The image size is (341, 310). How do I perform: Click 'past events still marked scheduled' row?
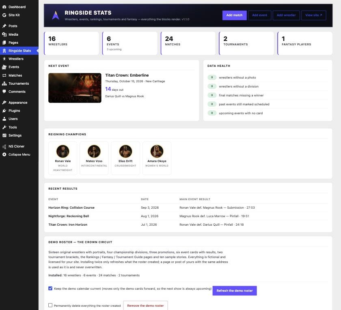pyautogui.click(x=268, y=104)
